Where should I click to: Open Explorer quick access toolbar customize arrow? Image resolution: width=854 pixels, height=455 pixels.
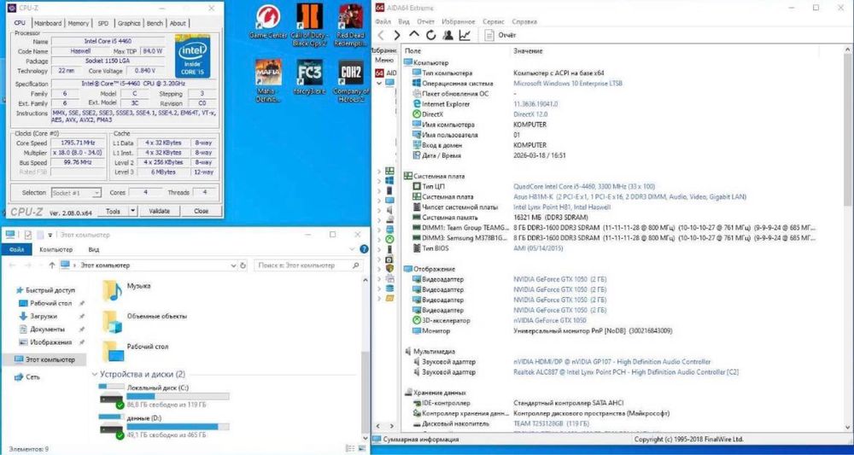tap(50, 235)
